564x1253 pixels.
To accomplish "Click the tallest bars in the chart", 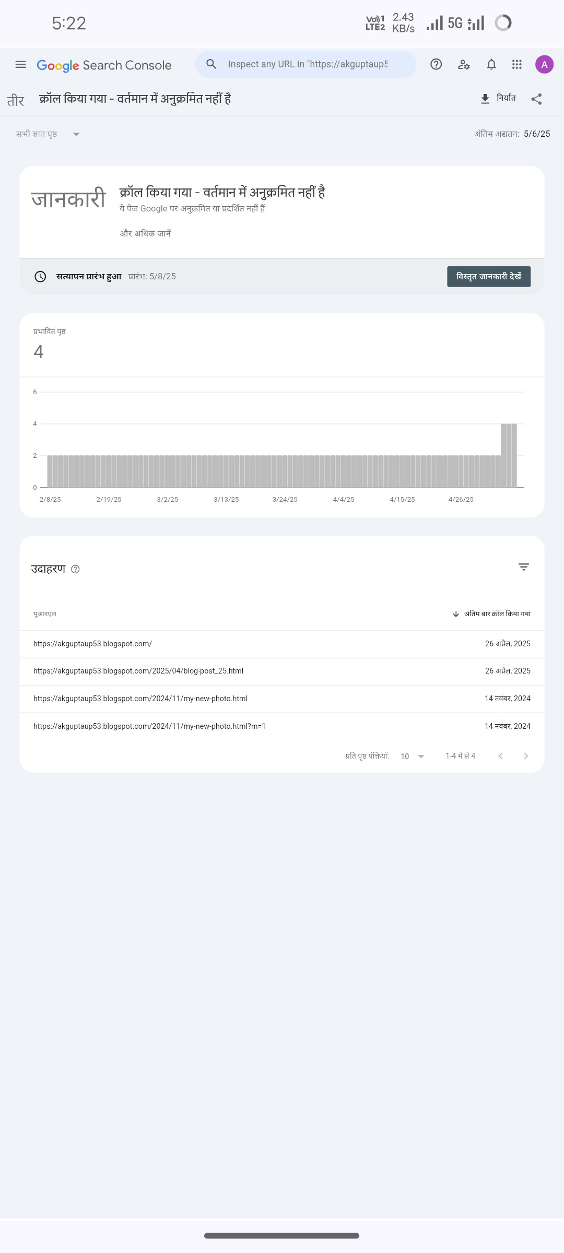I will (509, 455).
